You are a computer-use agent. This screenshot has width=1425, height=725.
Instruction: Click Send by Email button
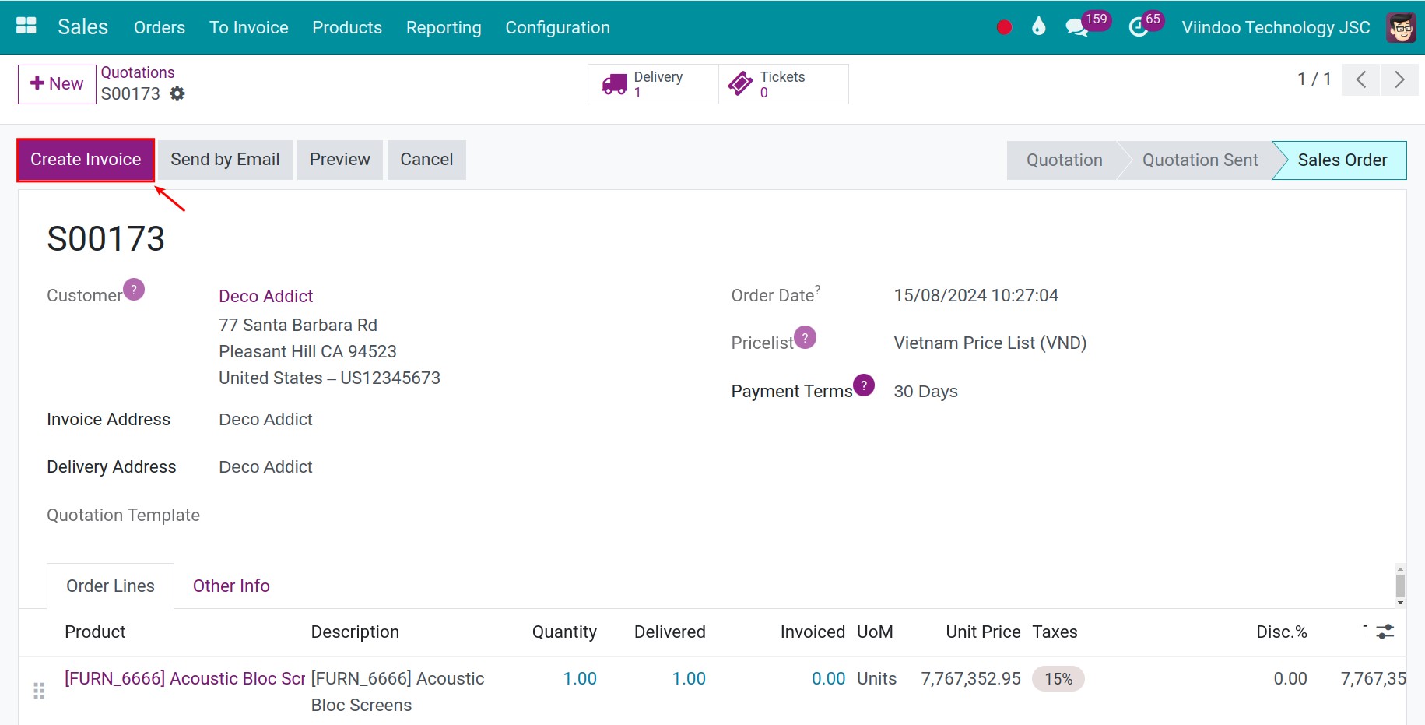click(x=225, y=160)
